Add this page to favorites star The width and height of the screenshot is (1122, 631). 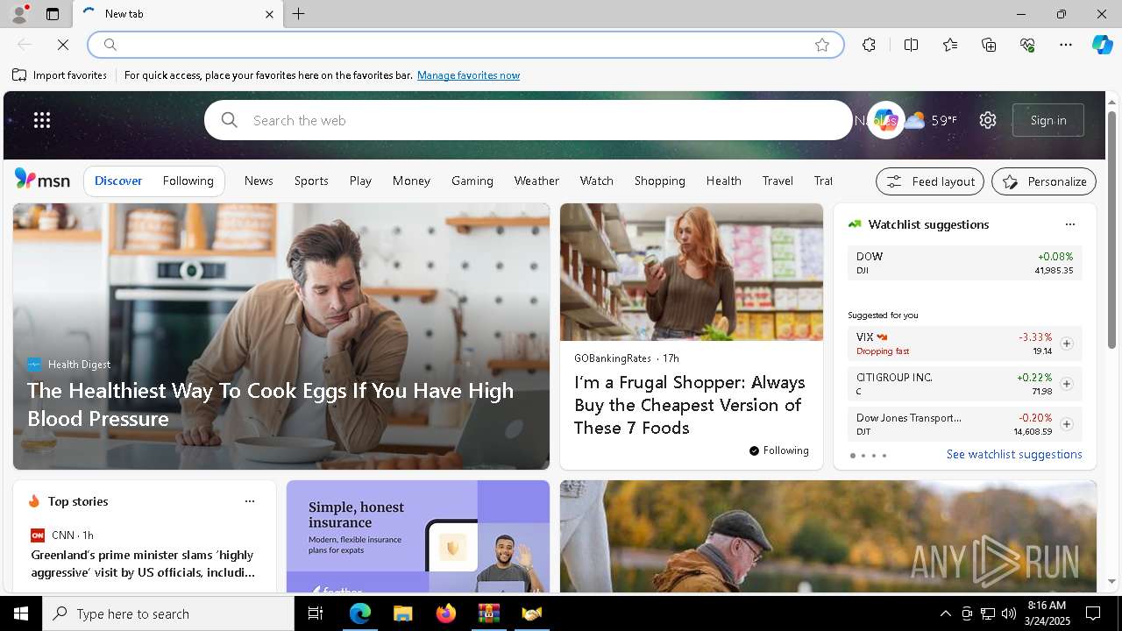click(822, 45)
